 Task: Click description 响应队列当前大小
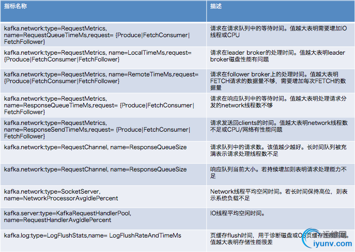click(x=281, y=175)
